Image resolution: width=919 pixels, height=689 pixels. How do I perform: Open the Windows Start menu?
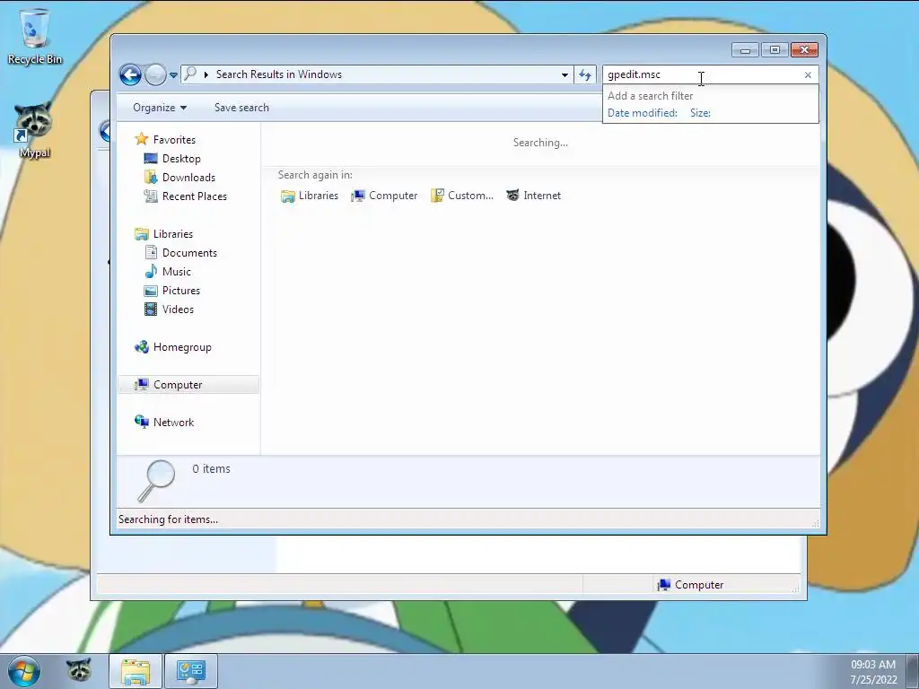coord(24,671)
